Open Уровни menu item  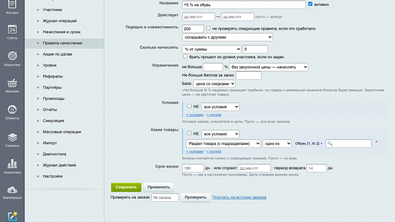(50, 65)
